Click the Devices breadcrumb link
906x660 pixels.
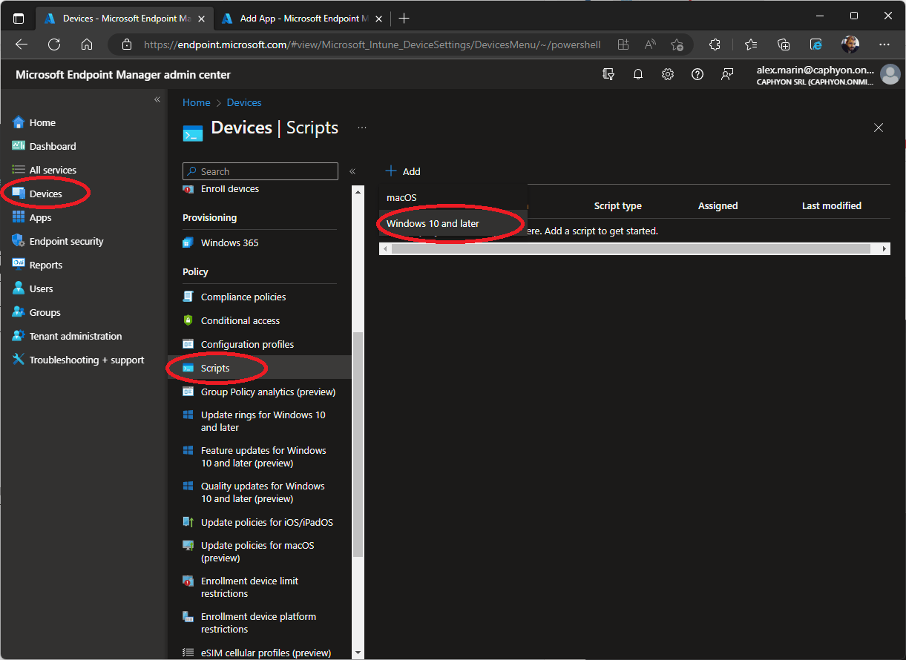244,102
